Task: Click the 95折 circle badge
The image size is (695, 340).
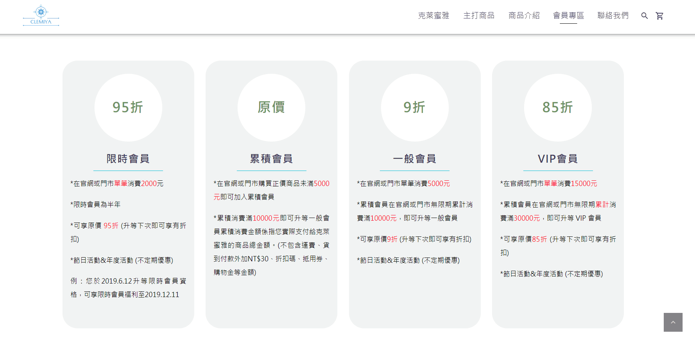Action: [x=128, y=108]
